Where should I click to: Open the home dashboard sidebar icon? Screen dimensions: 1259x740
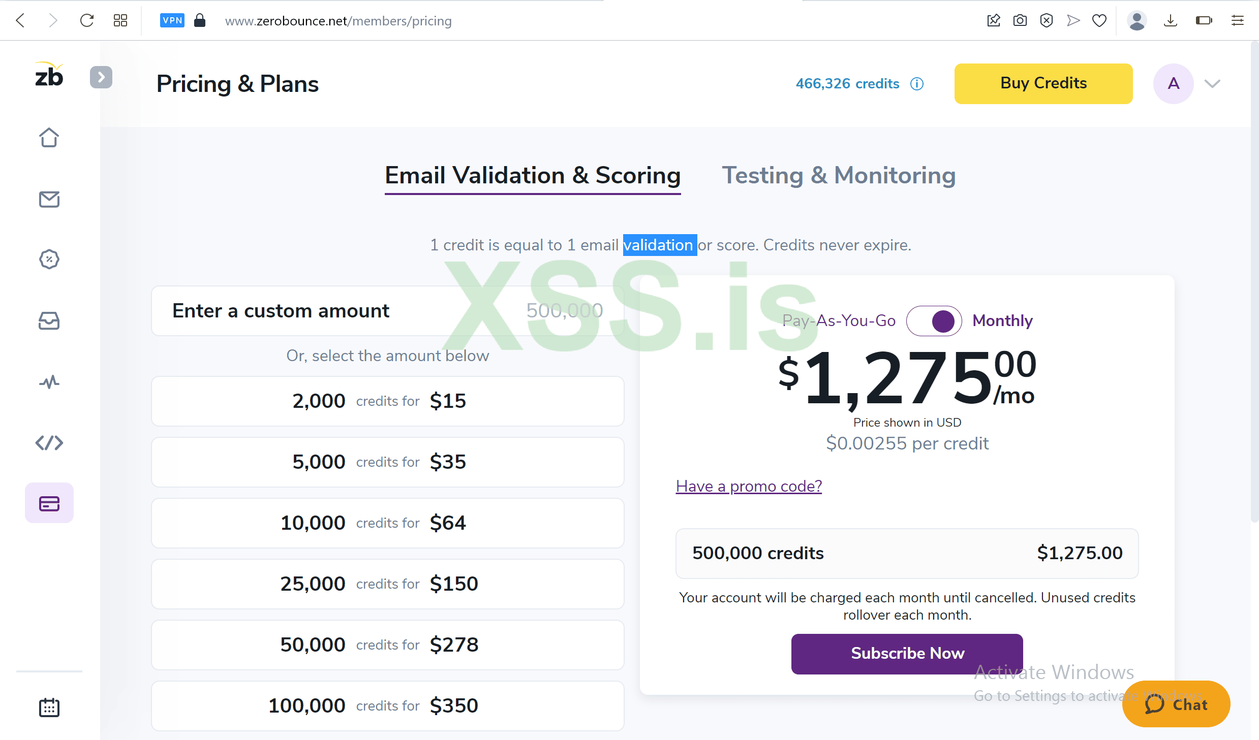49,137
